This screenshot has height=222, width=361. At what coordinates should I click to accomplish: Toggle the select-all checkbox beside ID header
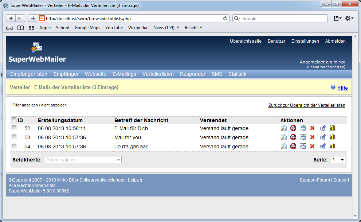point(14,120)
